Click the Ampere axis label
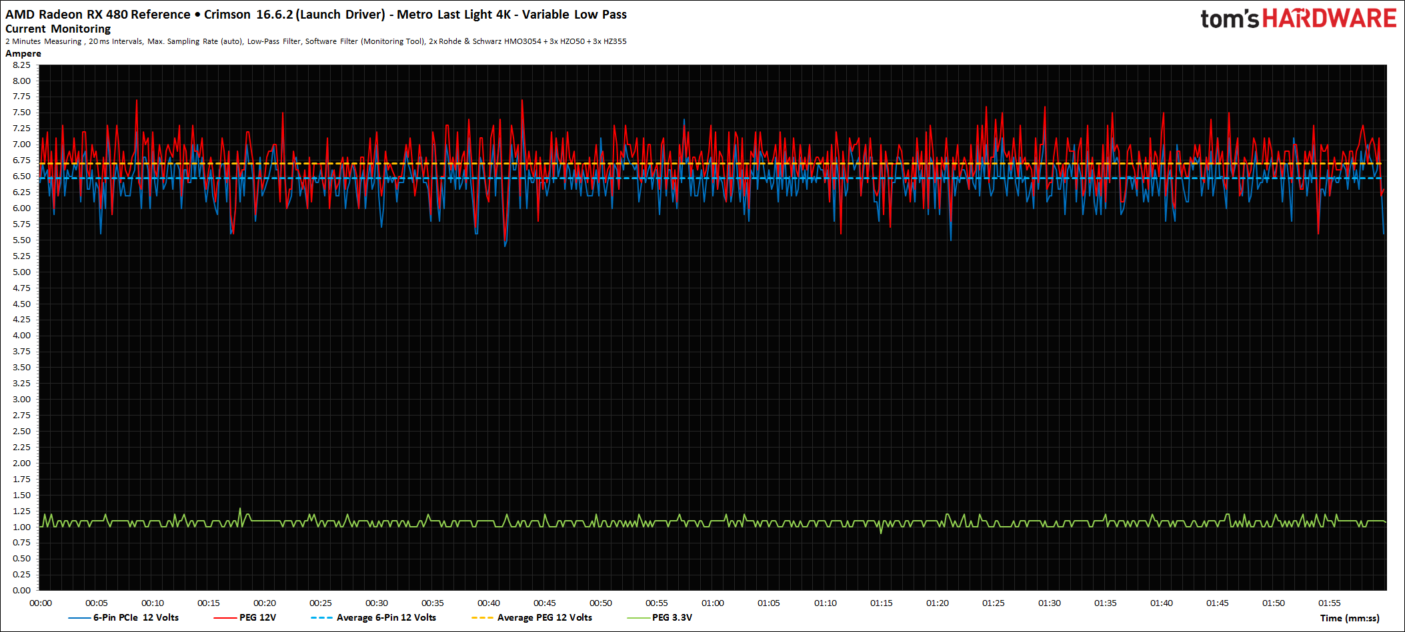 (x=23, y=53)
